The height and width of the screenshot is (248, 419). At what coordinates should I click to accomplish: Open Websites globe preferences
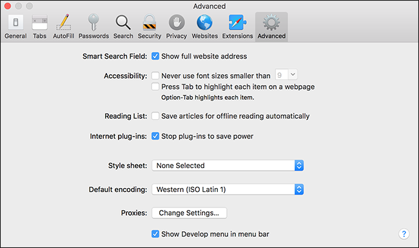[x=205, y=27]
